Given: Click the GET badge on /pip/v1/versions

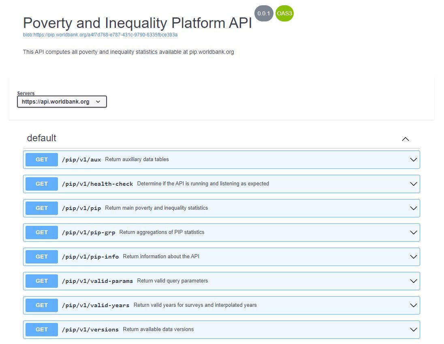Looking at the screenshot, I should 41,329.
